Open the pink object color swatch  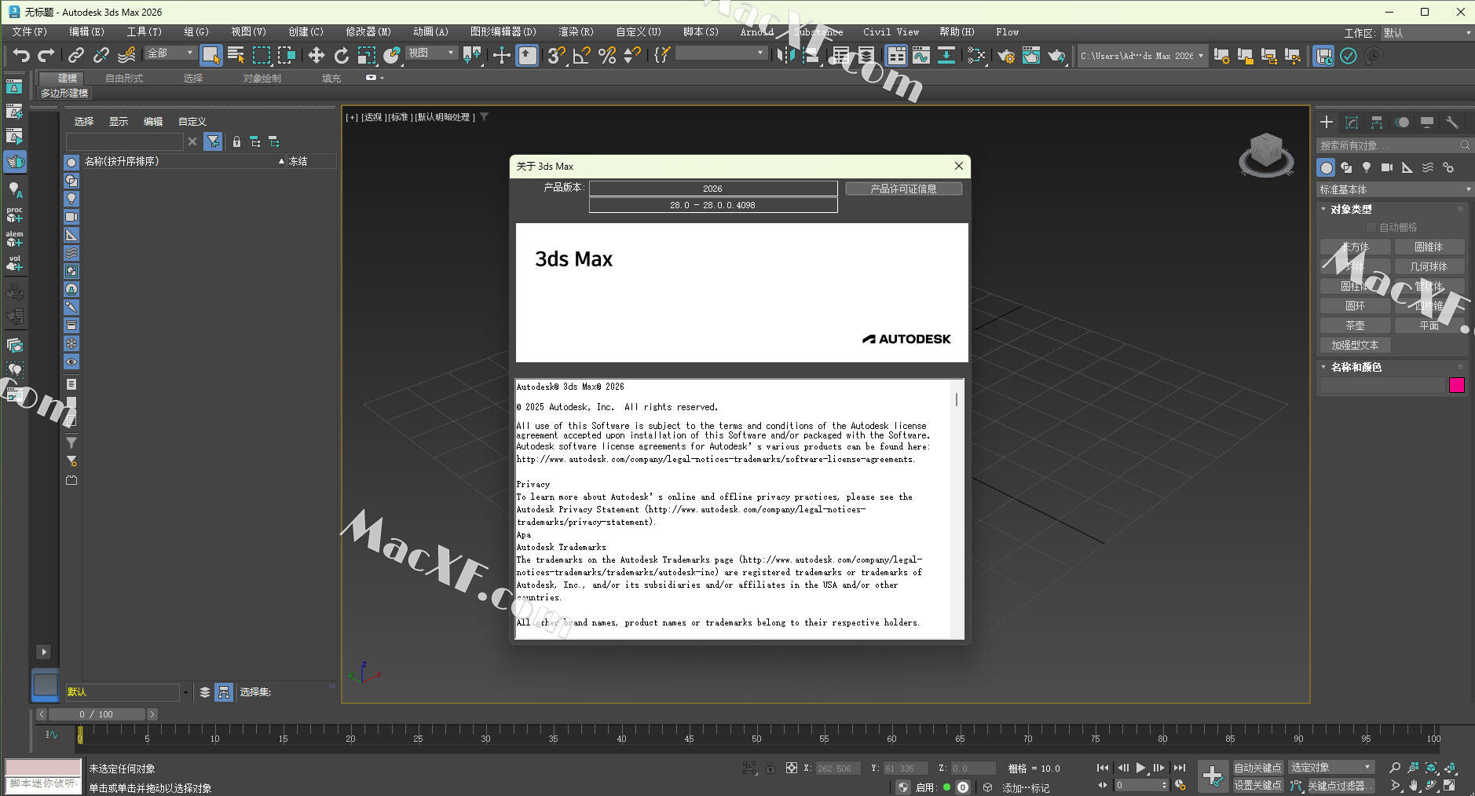click(x=1456, y=385)
